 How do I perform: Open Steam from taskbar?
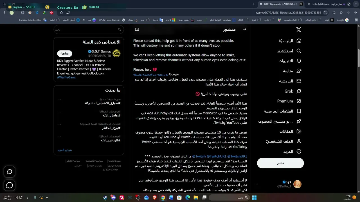[105, 198]
